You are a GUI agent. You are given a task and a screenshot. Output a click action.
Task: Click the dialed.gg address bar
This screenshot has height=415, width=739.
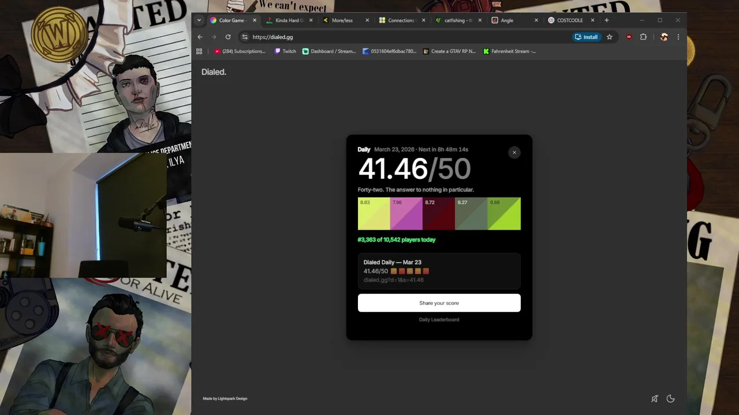tap(404, 37)
